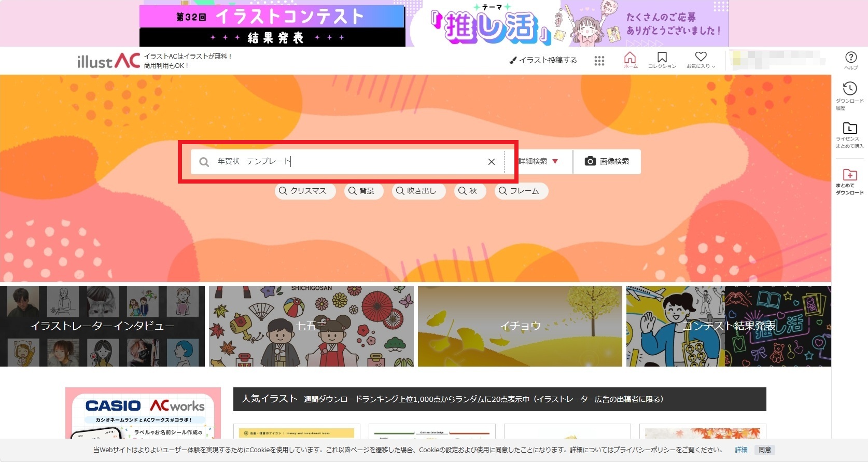Select the クリスマス search suggestion
This screenshot has height=462, width=868.
[x=304, y=191]
